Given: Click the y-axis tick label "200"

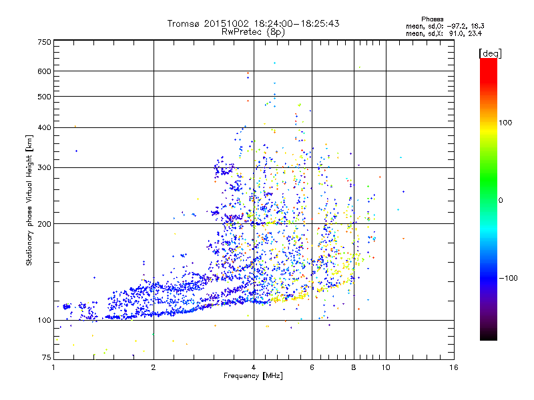Looking at the screenshot, I should coord(44,224).
